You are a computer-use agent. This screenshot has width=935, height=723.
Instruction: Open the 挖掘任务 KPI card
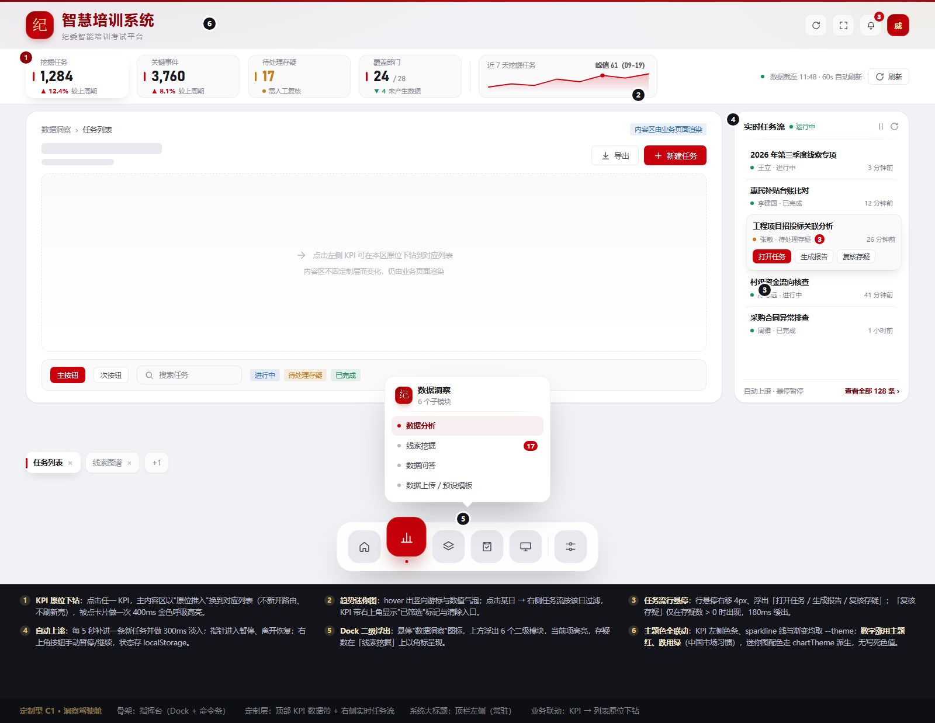(77, 77)
